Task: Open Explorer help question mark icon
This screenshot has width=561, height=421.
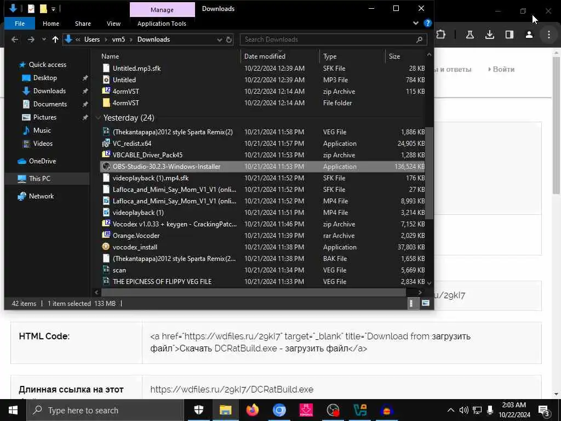Action: click(x=427, y=23)
